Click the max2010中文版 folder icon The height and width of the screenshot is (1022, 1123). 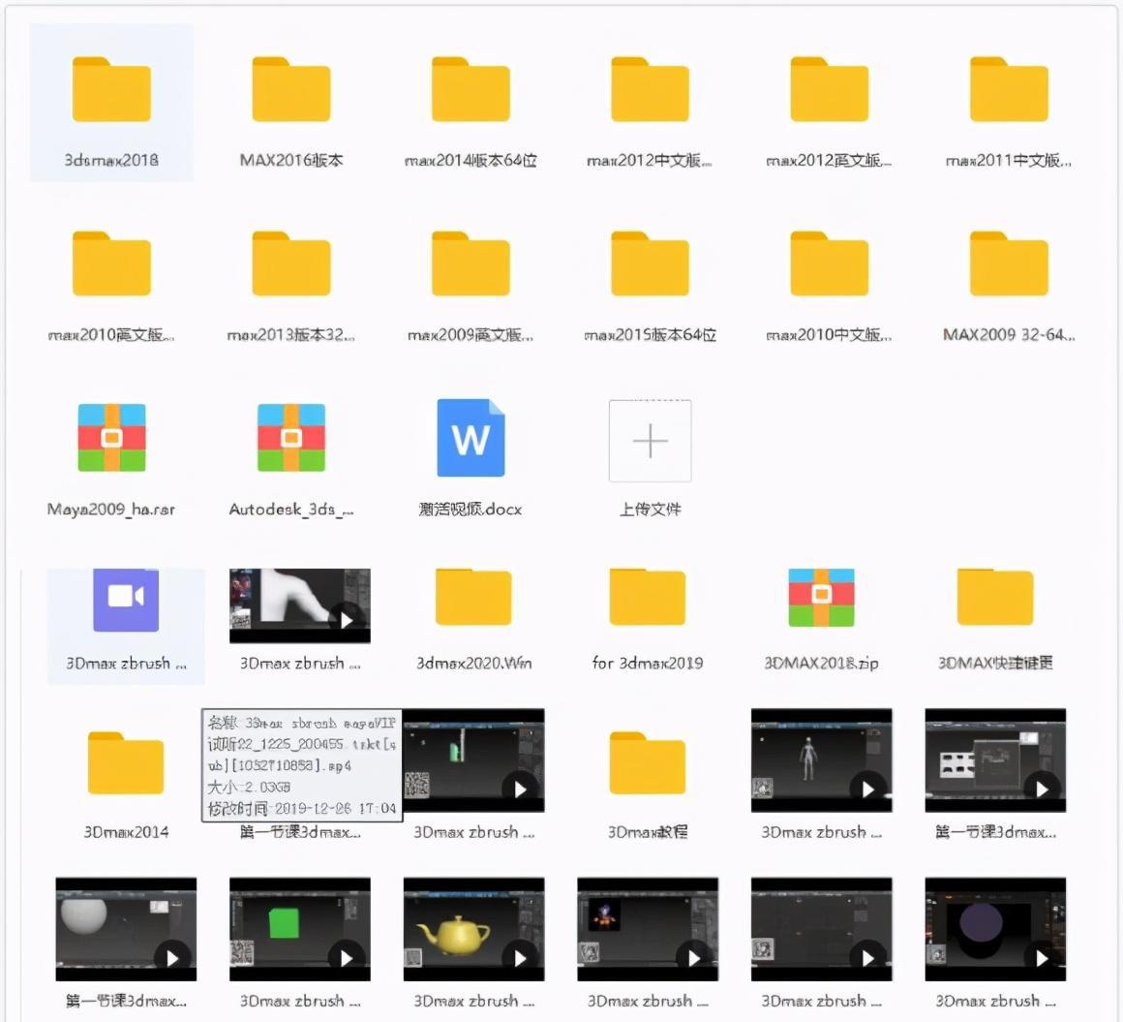pyautogui.click(x=830, y=263)
